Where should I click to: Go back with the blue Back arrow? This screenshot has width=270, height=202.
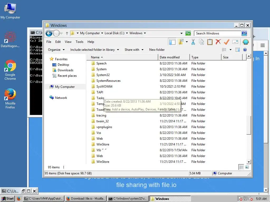(x=49, y=33)
